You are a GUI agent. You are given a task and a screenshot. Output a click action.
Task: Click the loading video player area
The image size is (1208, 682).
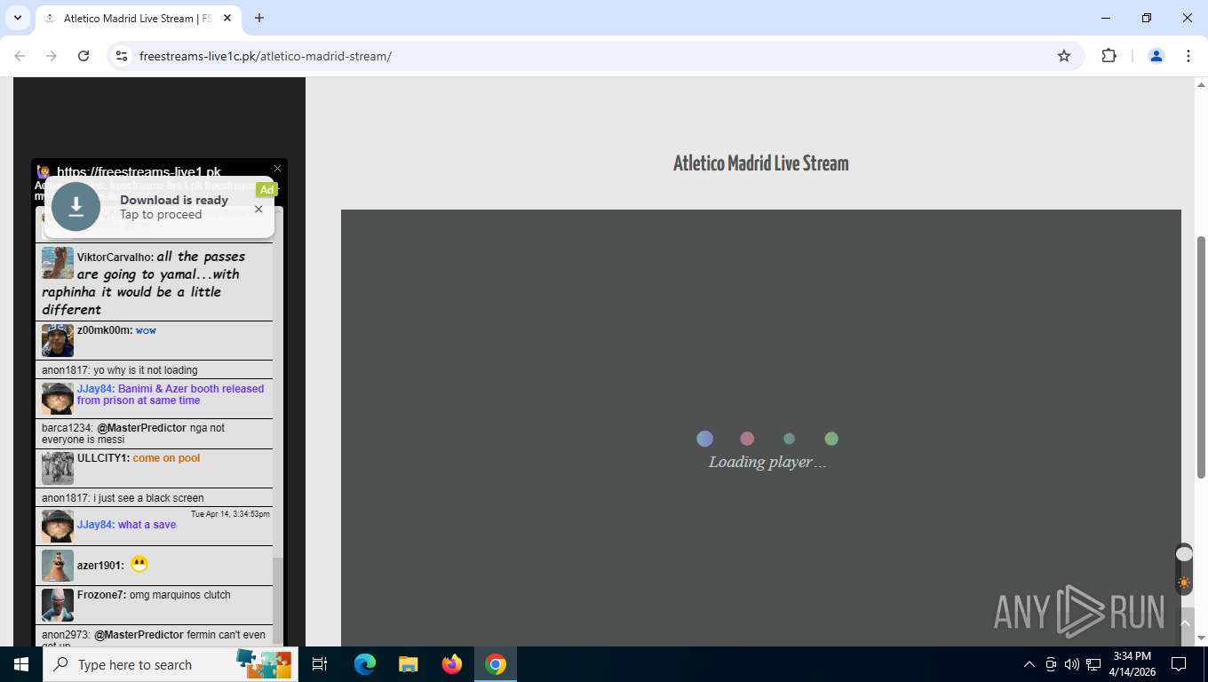[761, 428]
